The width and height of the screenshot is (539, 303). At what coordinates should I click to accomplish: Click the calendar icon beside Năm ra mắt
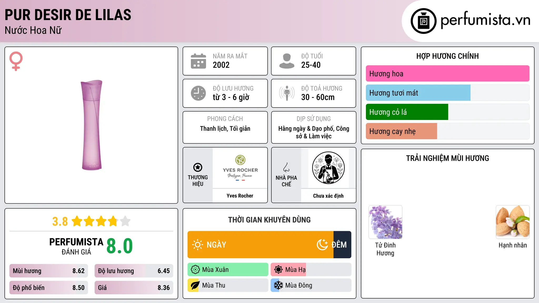198,61
